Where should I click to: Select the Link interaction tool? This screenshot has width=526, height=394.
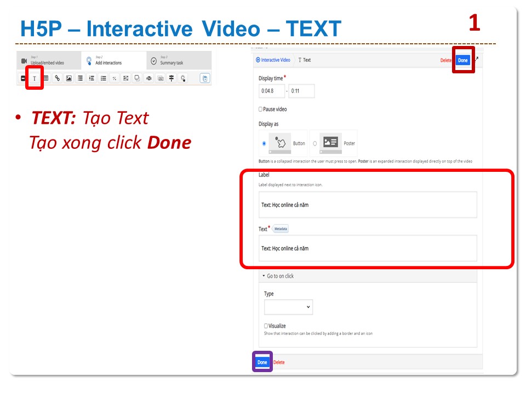pos(58,78)
